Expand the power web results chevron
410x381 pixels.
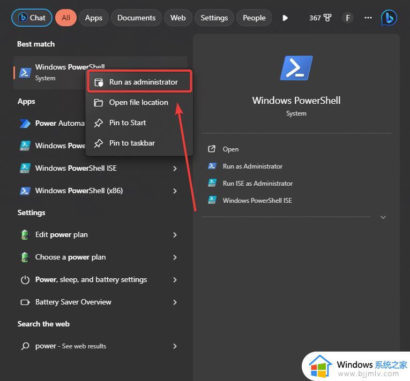[x=175, y=346]
